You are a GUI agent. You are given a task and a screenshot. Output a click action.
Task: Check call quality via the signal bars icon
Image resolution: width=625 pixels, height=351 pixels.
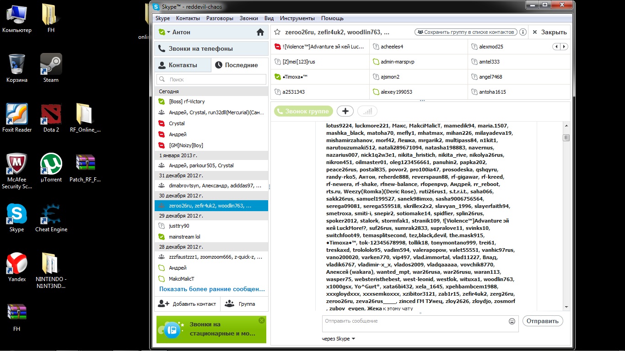[367, 111]
